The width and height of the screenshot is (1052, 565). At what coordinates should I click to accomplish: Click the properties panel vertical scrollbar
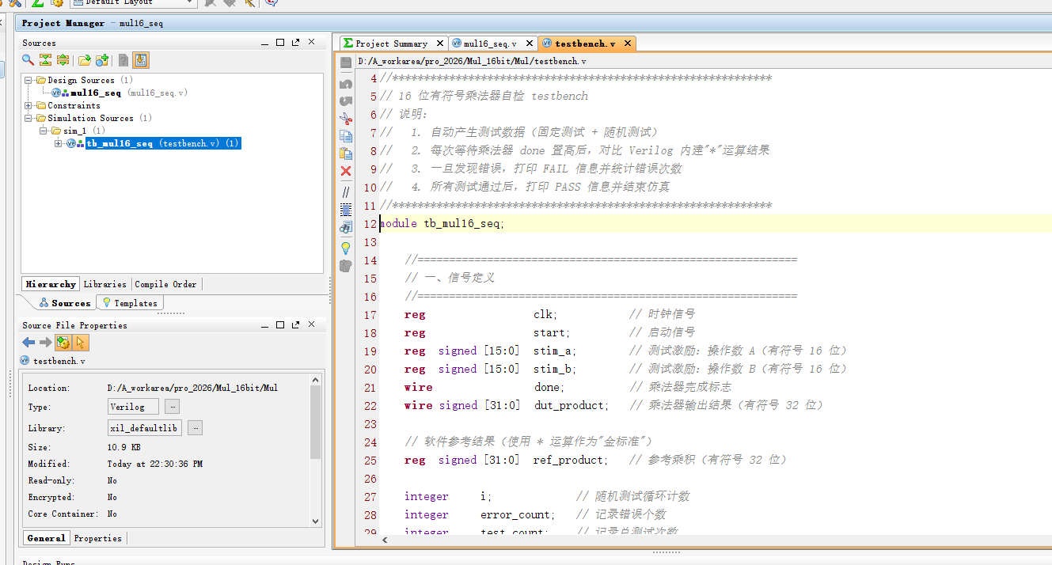tap(316, 423)
